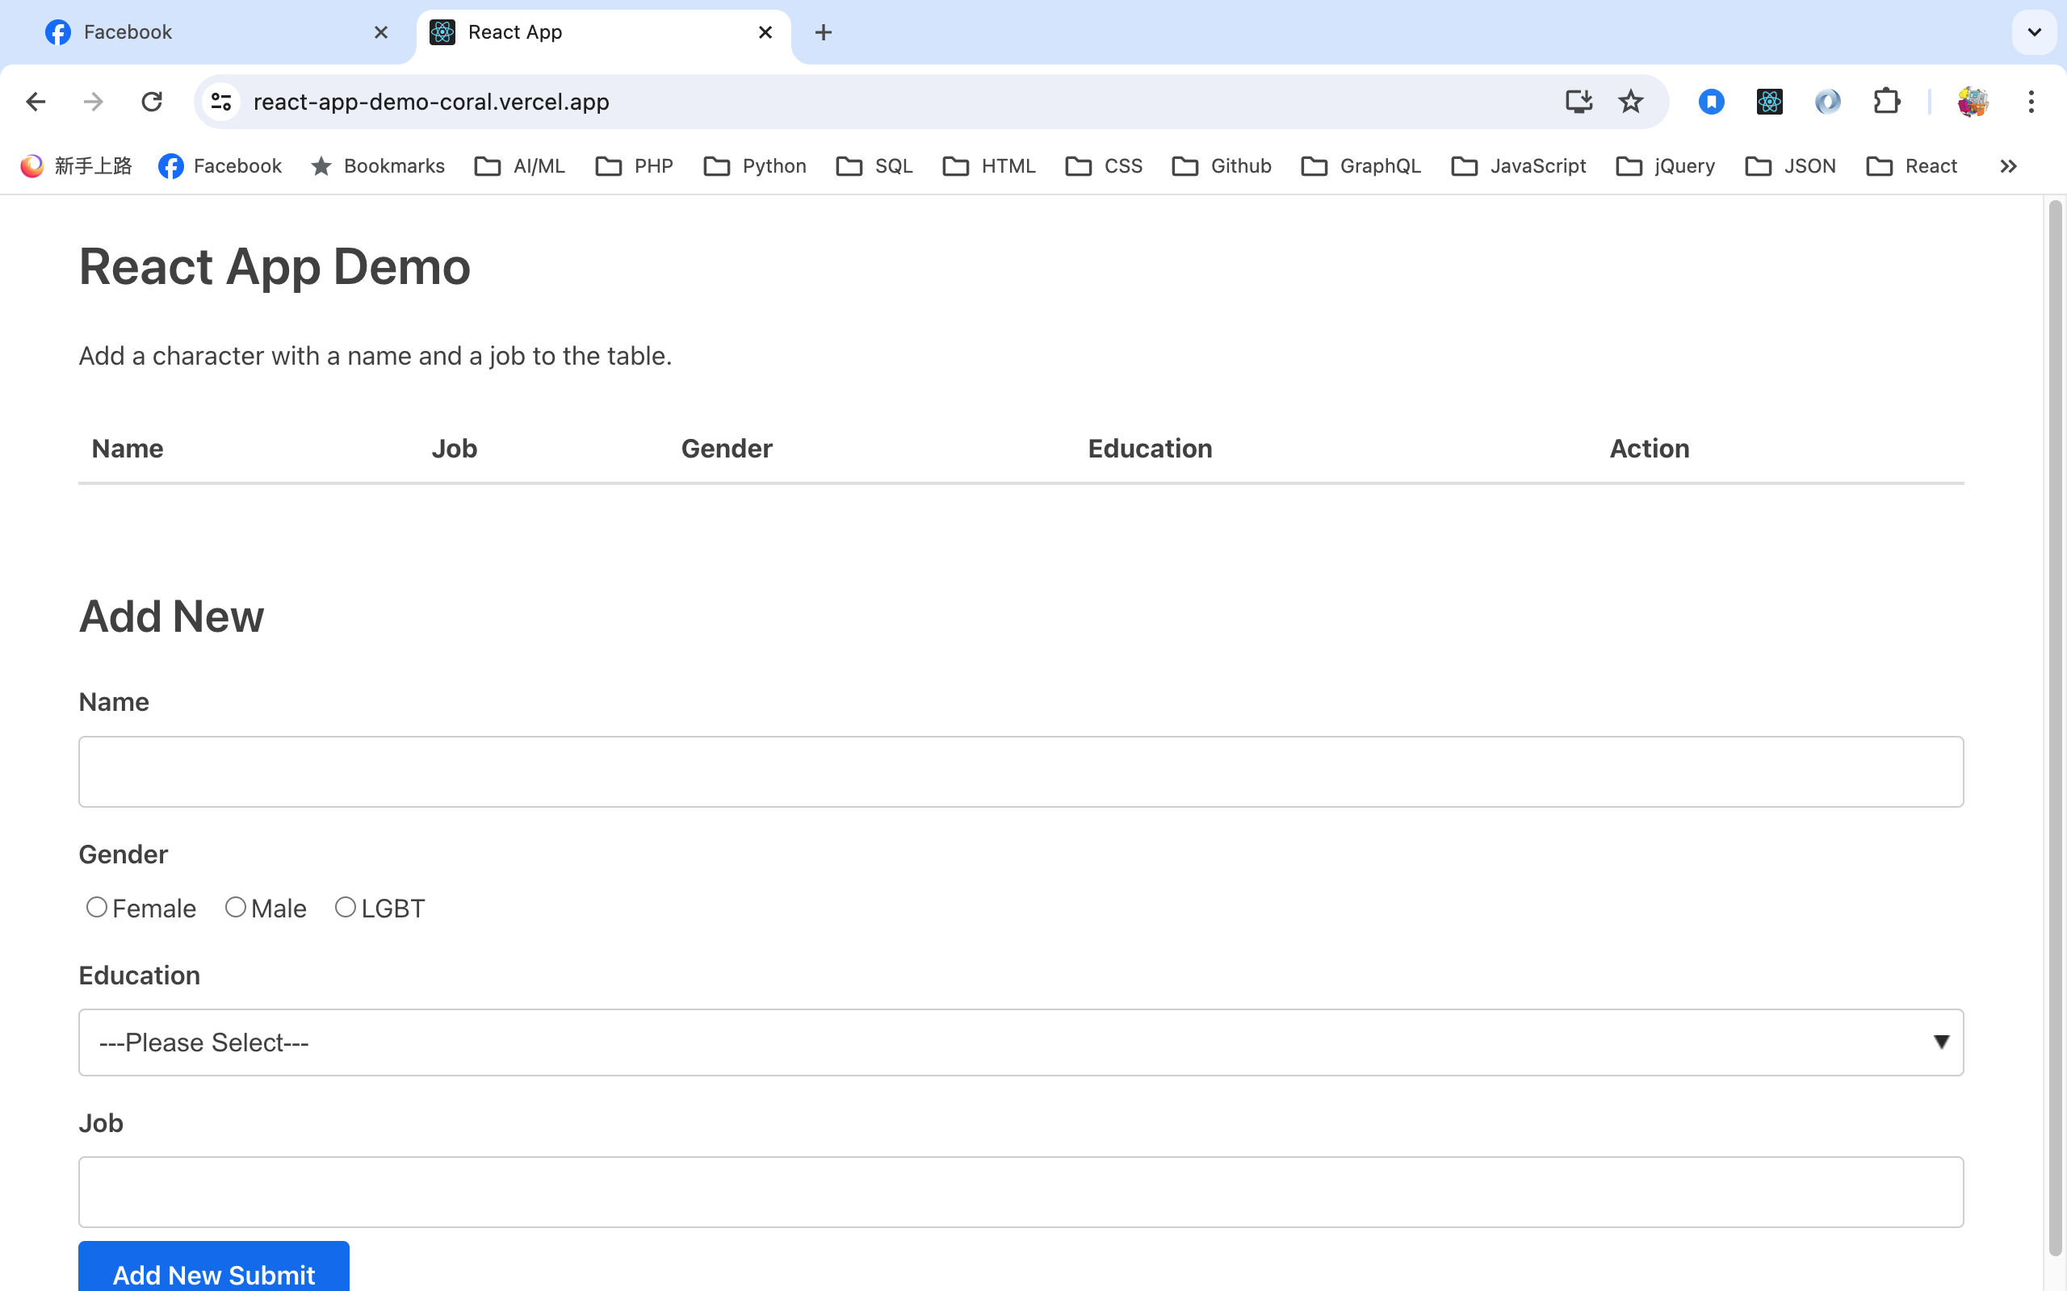
Task: Expand the PHP bookmark folder
Action: click(x=634, y=165)
